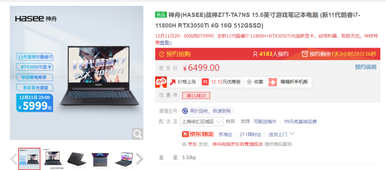Open 神舟电脑京东自营旗舰店 store link
The height and width of the screenshot is (170, 386).
(238, 144)
